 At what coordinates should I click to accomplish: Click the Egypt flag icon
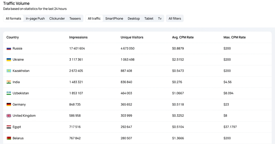point(9,127)
